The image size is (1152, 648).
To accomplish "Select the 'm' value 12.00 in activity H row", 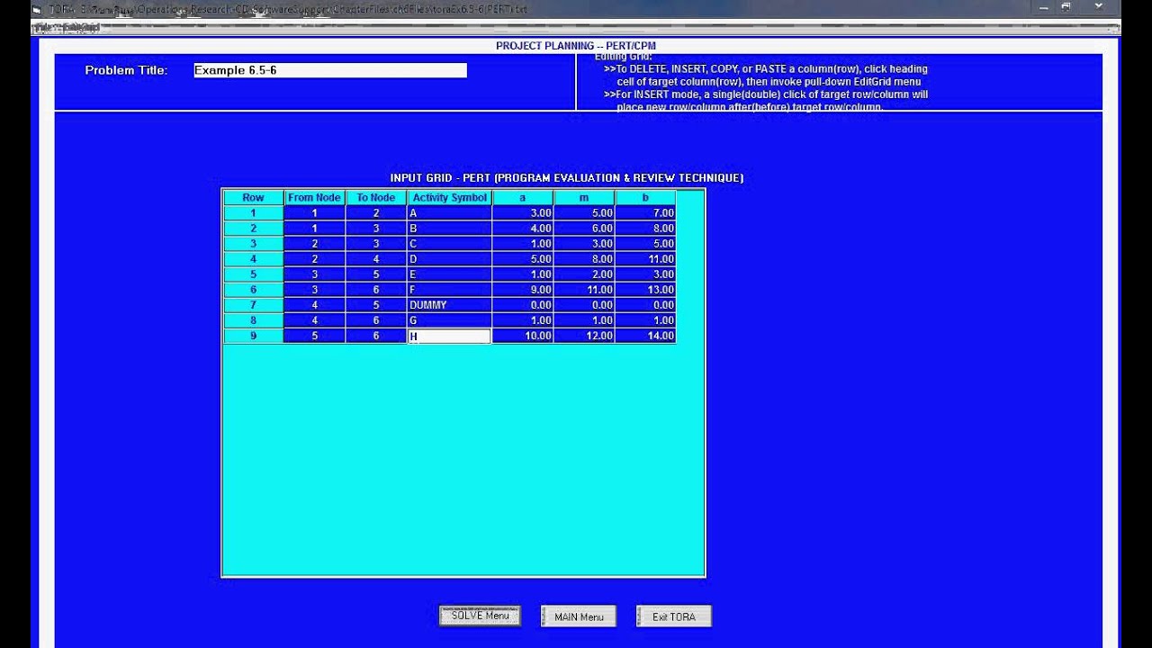I will 584,336.
